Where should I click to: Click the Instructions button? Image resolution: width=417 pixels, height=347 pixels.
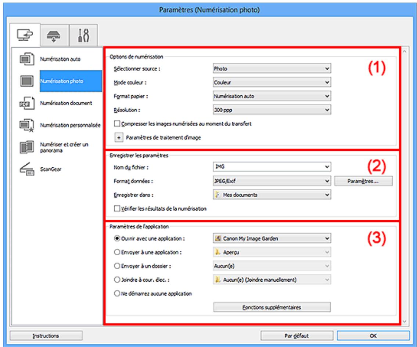(46, 336)
